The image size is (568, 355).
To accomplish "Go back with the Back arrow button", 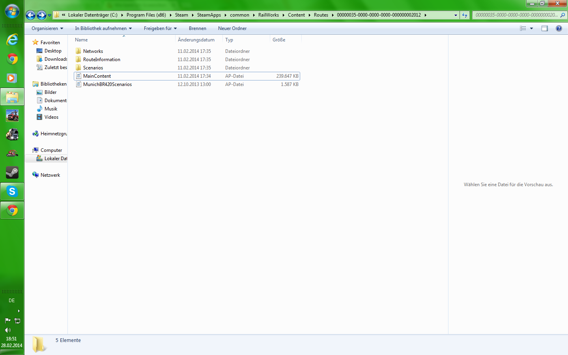I will pos(30,15).
